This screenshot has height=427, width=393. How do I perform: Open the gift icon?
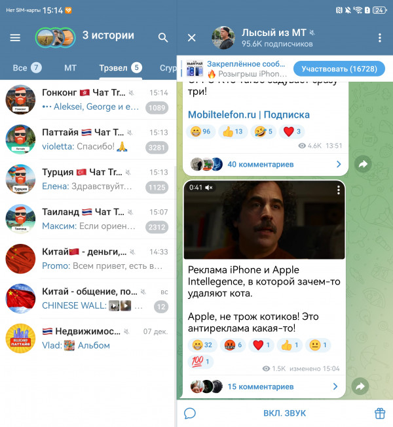click(380, 413)
